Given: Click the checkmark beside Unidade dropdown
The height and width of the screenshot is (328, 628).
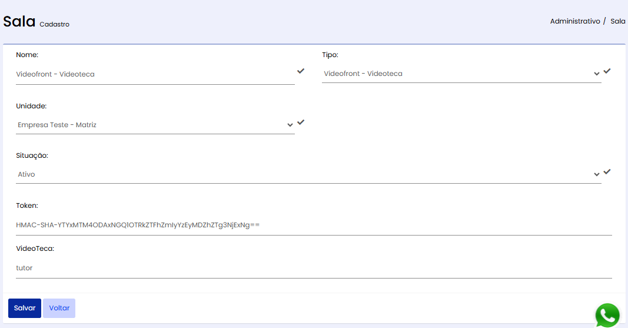Looking at the screenshot, I should pos(301,122).
